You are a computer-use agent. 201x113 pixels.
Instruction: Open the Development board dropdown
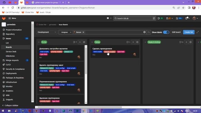(x=47, y=32)
